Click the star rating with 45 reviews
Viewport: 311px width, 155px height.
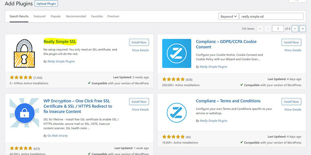click(x=173, y=137)
